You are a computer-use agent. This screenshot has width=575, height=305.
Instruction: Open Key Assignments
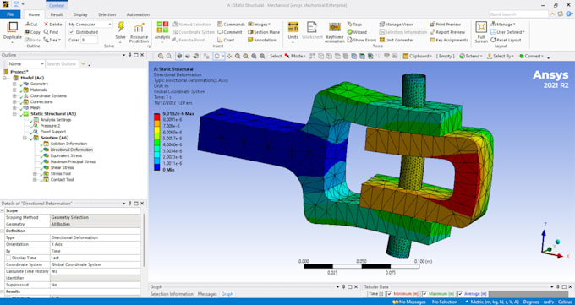point(448,40)
